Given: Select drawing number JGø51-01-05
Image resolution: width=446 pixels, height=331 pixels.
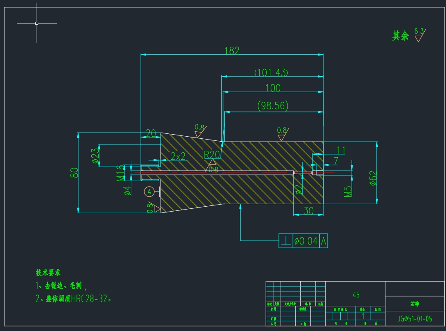Looking at the screenshot, I should [415, 319].
